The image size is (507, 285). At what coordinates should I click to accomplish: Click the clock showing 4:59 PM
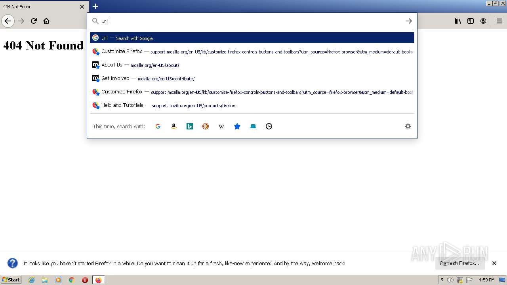(487, 280)
